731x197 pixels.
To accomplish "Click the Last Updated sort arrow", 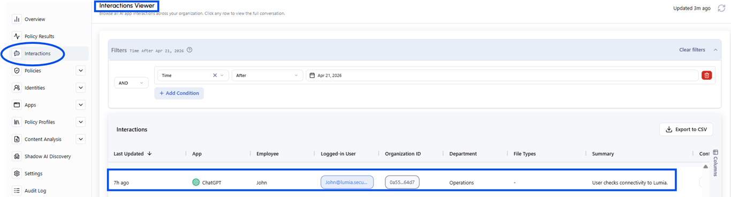I will point(149,154).
